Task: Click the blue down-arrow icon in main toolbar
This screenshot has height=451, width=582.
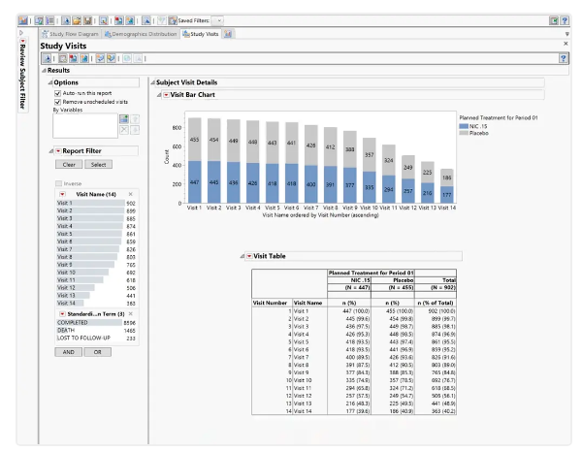Action: click(x=66, y=20)
